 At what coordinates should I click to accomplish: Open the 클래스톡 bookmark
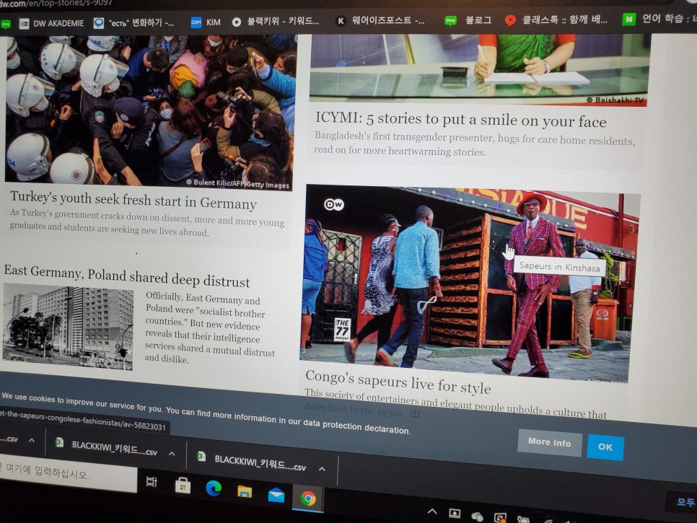tap(556, 19)
